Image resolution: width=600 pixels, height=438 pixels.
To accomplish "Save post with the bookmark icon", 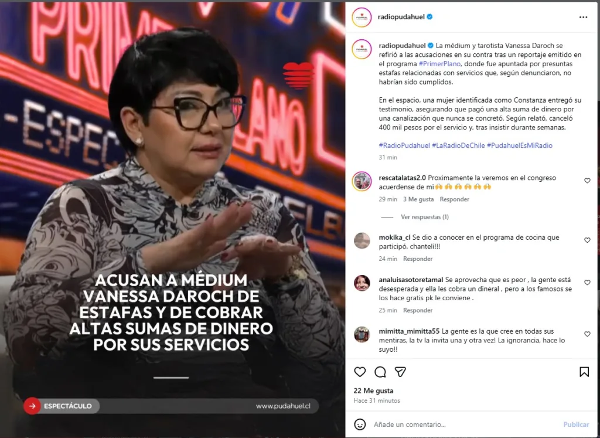I will [584, 372].
